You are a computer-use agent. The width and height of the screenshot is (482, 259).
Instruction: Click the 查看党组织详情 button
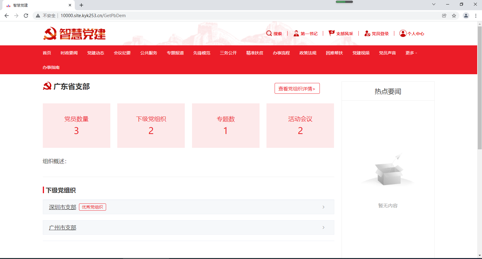pyautogui.click(x=297, y=89)
